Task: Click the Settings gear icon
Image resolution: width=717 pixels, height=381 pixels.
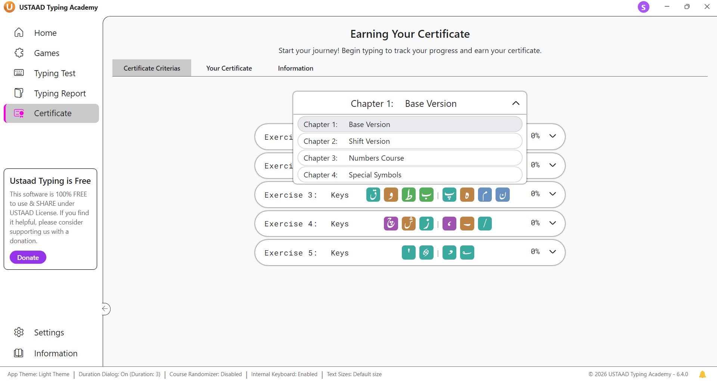Action: click(x=19, y=332)
